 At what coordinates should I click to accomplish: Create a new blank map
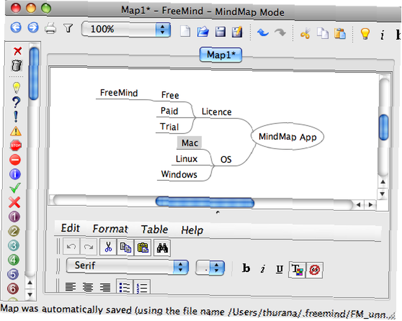coord(185,31)
